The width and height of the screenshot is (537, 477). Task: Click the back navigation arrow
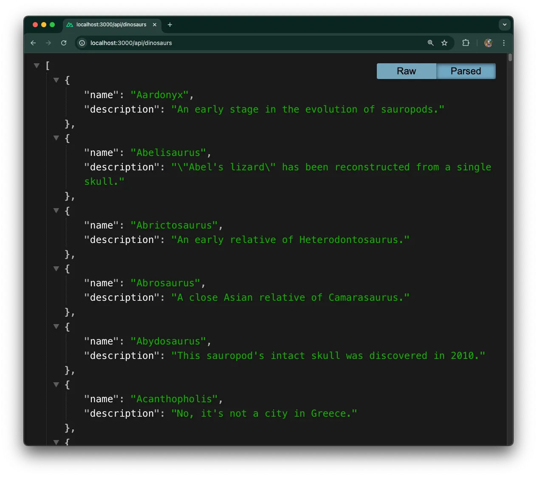[x=33, y=43]
